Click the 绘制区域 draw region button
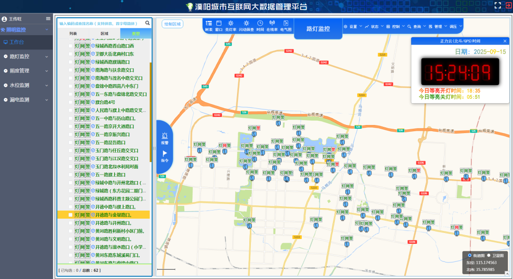The height and width of the screenshot is (279, 513). 172,24
